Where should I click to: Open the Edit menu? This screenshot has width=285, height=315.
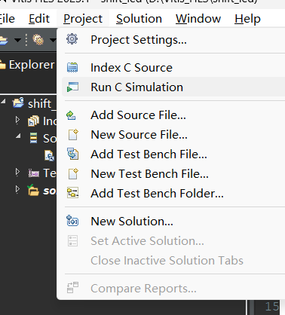coord(39,19)
